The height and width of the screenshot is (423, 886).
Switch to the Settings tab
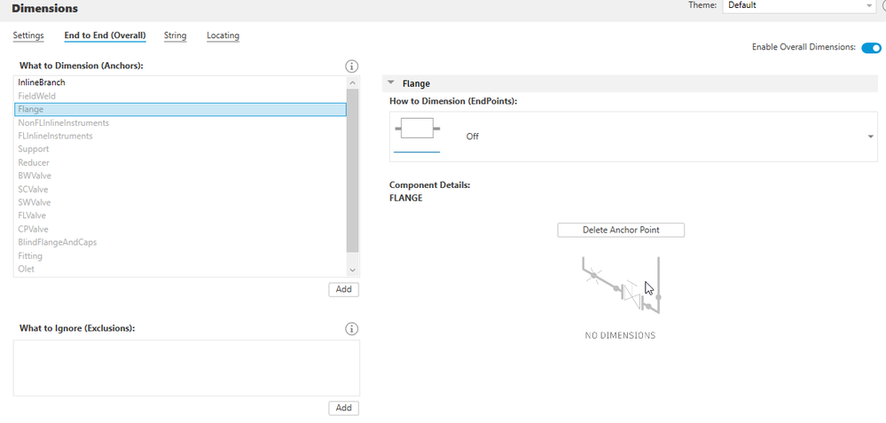28,35
